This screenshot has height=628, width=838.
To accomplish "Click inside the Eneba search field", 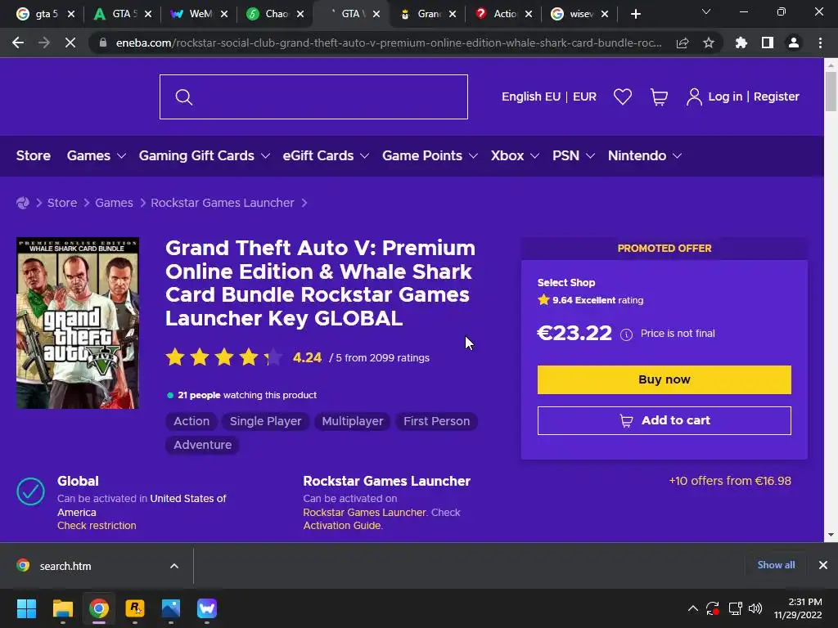I will 313,97.
